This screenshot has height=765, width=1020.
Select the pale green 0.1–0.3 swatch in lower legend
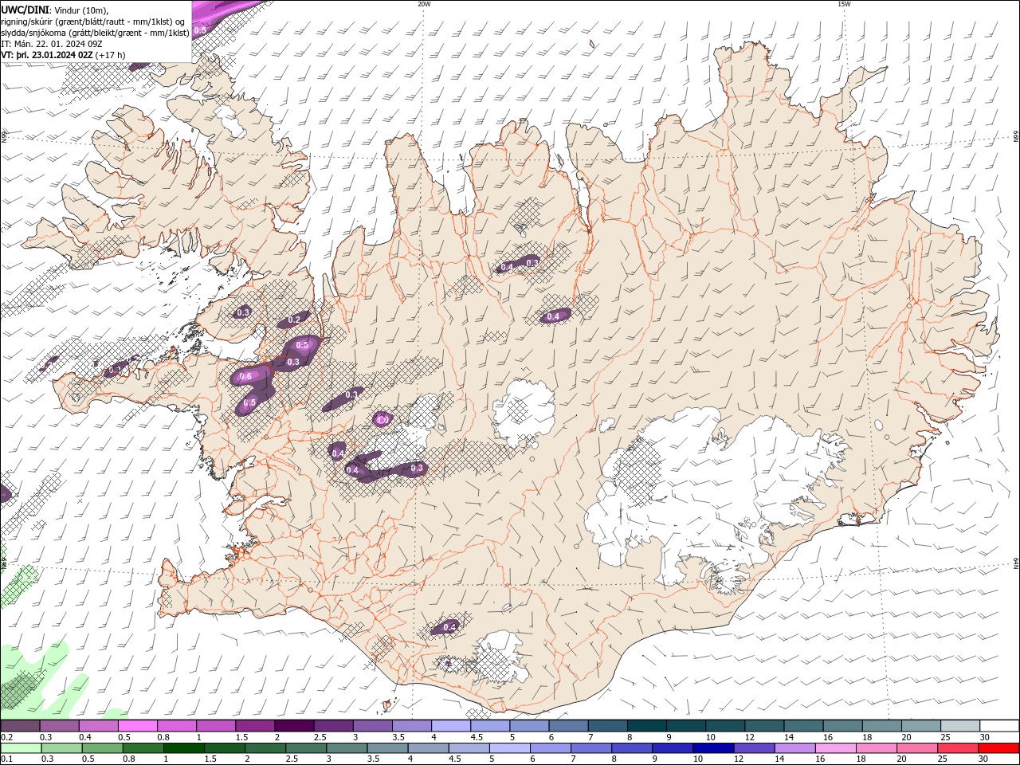(x=22, y=748)
